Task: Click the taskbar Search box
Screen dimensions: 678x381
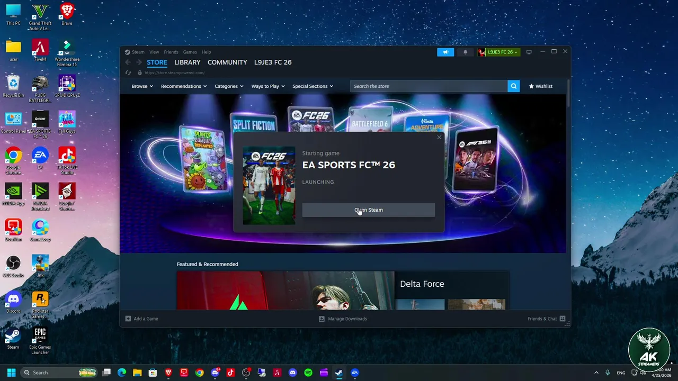Action: pos(59,373)
